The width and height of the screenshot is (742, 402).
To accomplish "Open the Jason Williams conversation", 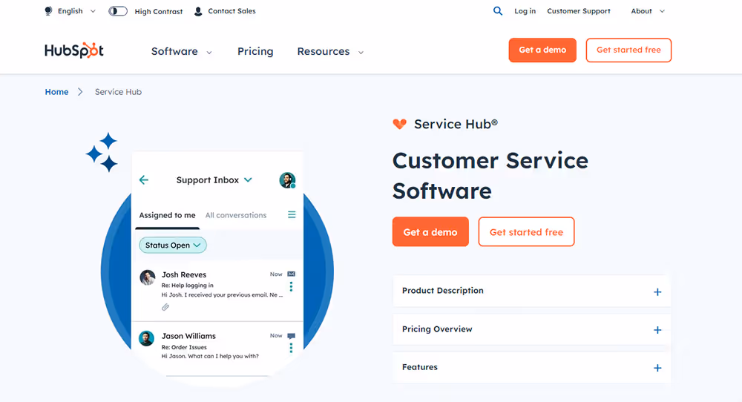I will (217, 349).
